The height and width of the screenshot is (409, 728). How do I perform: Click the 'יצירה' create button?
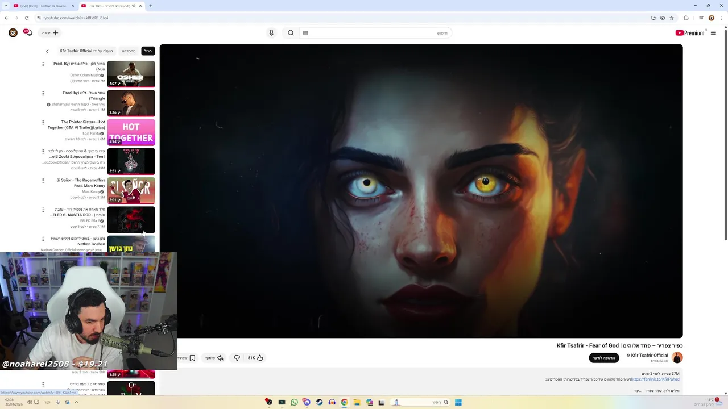coord(50,33)
